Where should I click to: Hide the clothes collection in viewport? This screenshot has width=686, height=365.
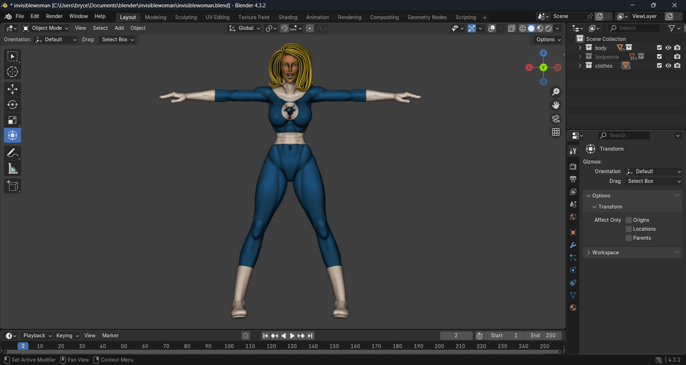pos(668,66)
